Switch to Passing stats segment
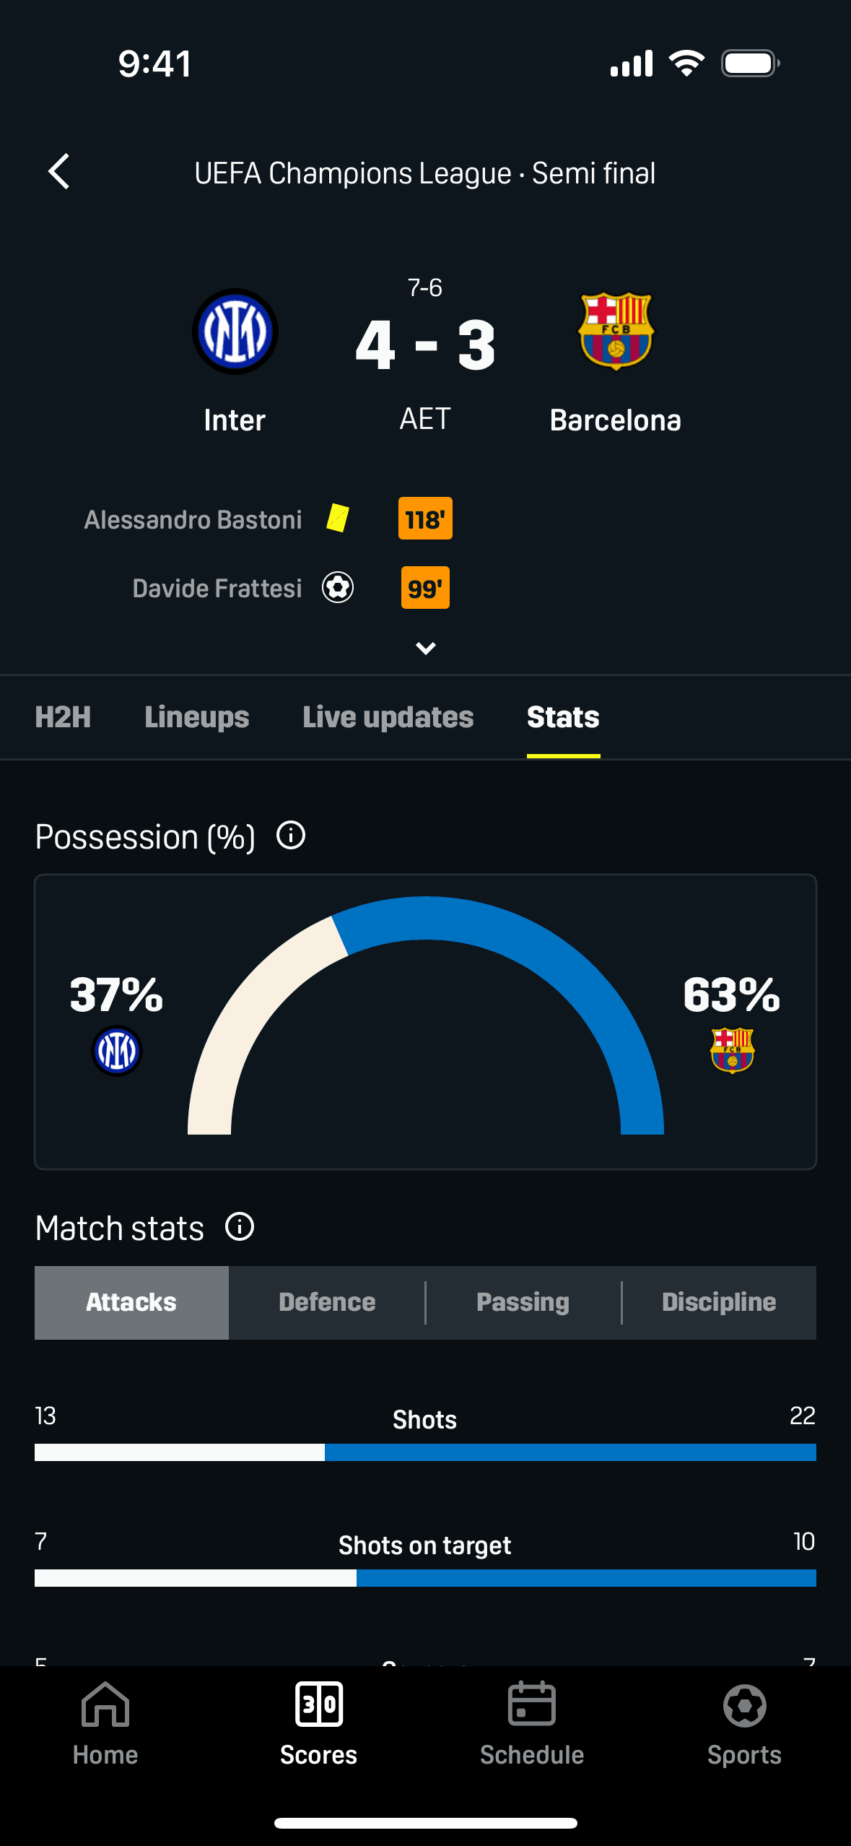Image resolution: width=851 pixels, height=1846 pixels. [x=523, y=1302]
